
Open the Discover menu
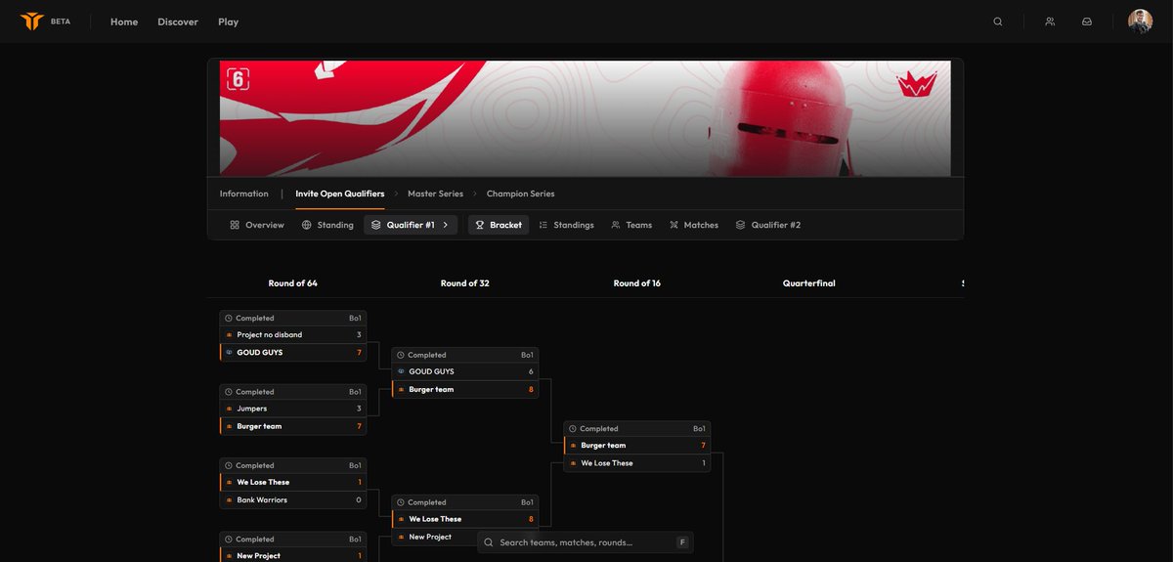[x=178, y=22]
